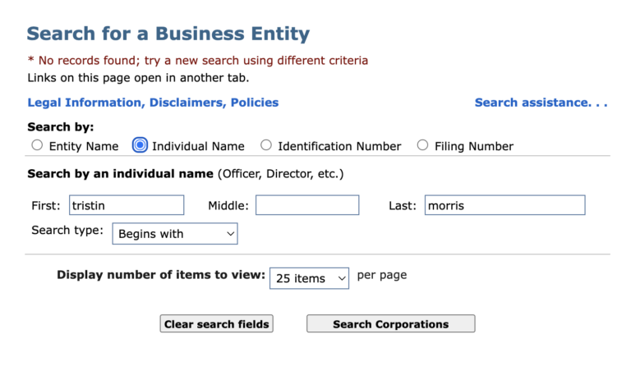Image resolution: width=631 pixels, height=389 pixels.
Task: Switch search to Filing Number
Action: pos(422,145)
